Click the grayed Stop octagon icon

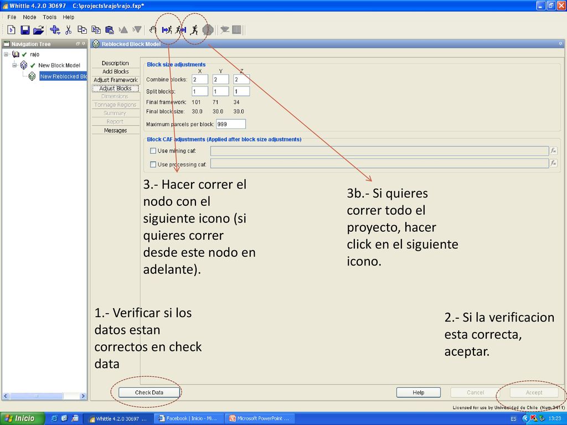point(208,30)
